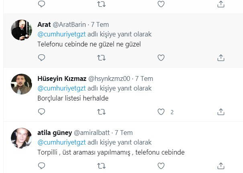This screenshot has height=173, width=243.
Task: Like the topmost partially visible tweet
Action: pyautogui.click(x=161, y=4)
